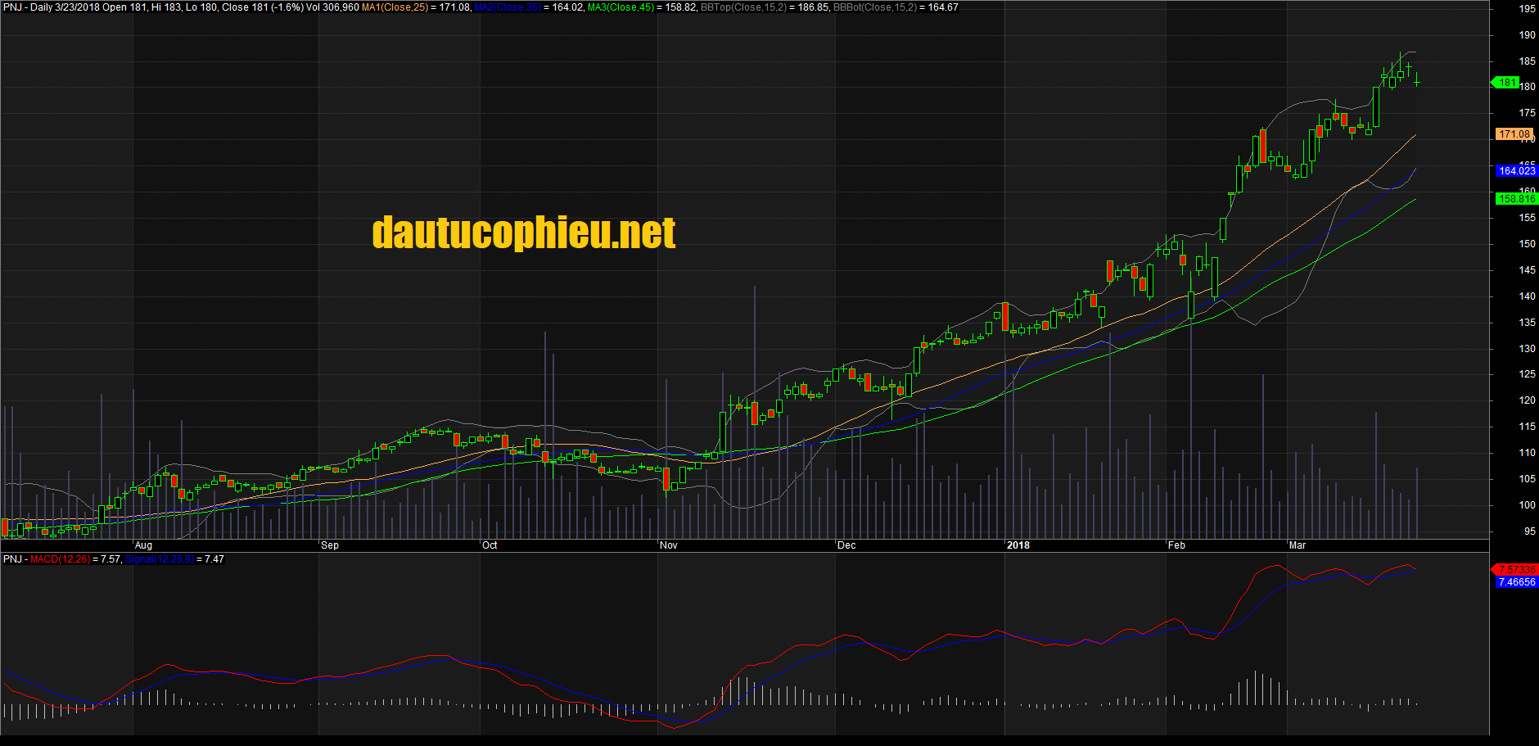The width and height of the screenshot is (1539, 746).
Task: Click the 195 level on price axis
Action: (1527, 9)
